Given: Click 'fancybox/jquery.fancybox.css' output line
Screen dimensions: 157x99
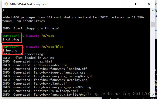Looking at the screenshot, I should click(x=44, y=72).
